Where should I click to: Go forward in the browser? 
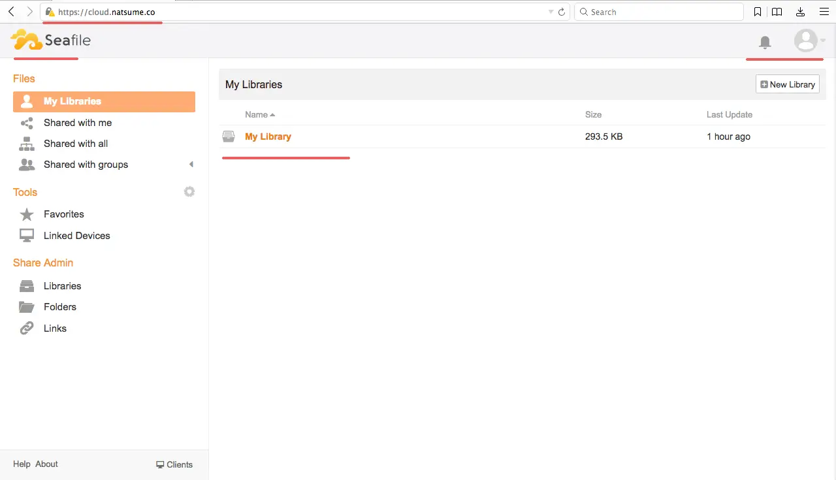coord(30,12)
